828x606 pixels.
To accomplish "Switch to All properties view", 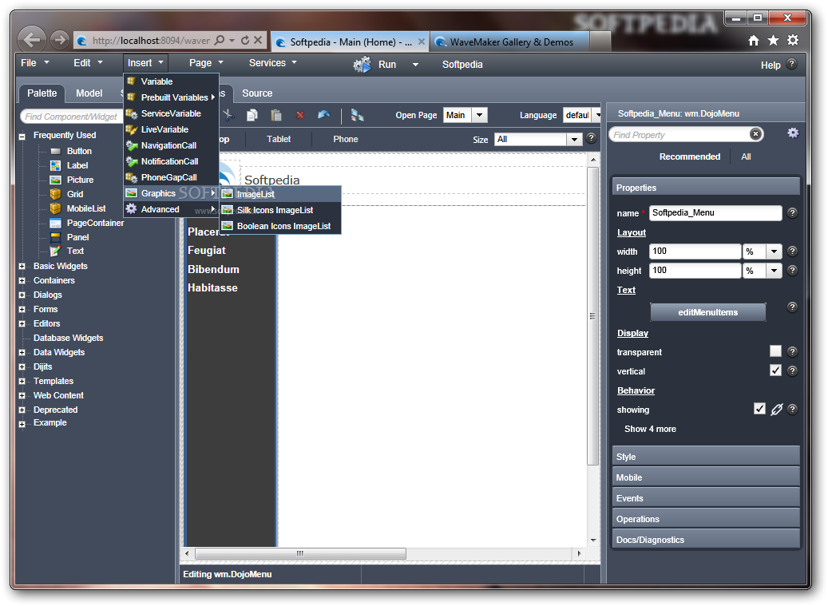I will click(746, 156).
